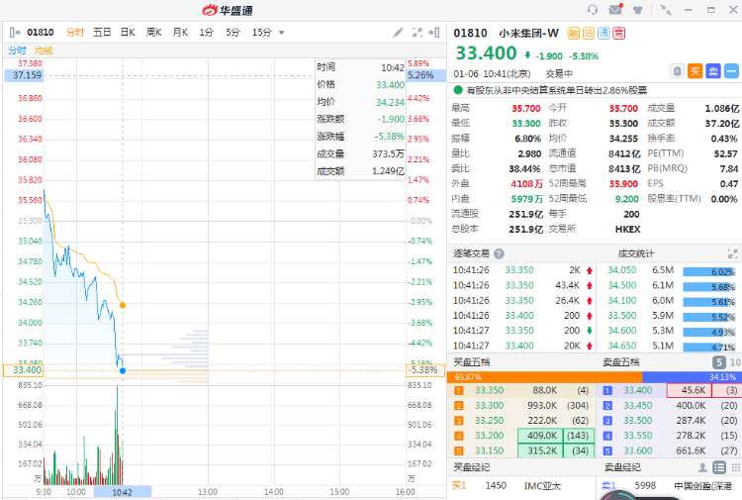Screen dimensions: 742x500
Task: Click bid level 1 price 33.350
Action: (490, 391)
